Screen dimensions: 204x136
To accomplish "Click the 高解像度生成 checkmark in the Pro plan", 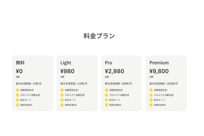I will (x=106, y=90).
